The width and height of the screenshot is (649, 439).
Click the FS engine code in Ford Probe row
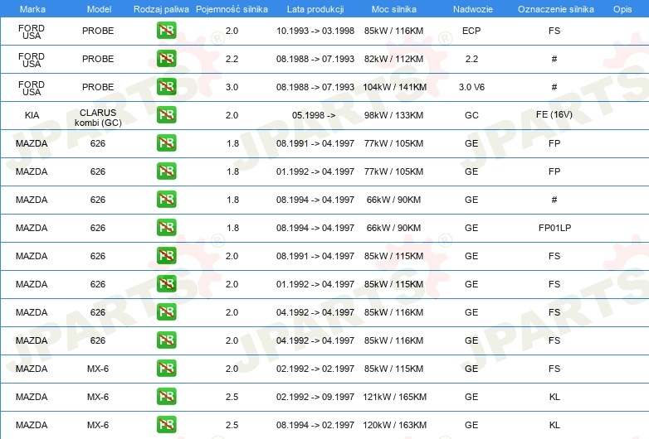pyautogui.click(x=554, y=31)
